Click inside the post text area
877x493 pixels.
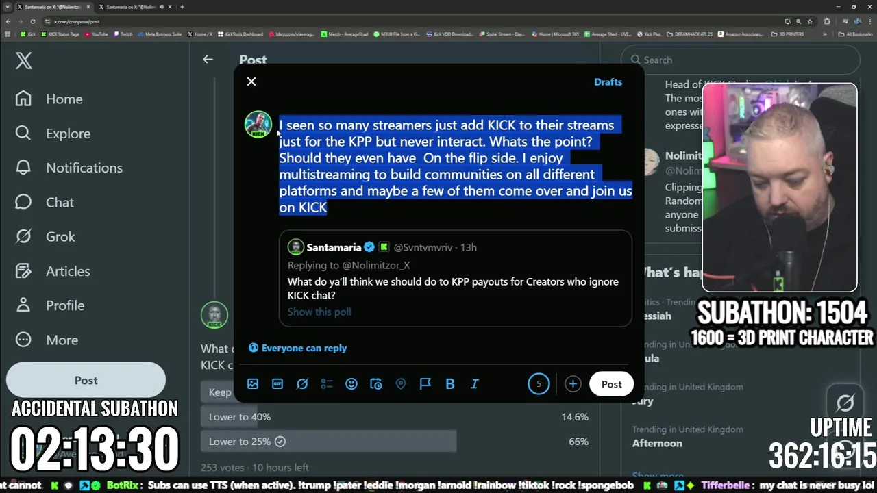pyautogui.click(x=455, y=166)
